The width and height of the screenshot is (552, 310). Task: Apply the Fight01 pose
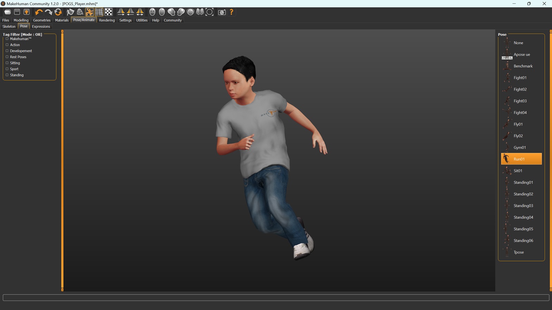pyautogui.click(x=521, y=78)
